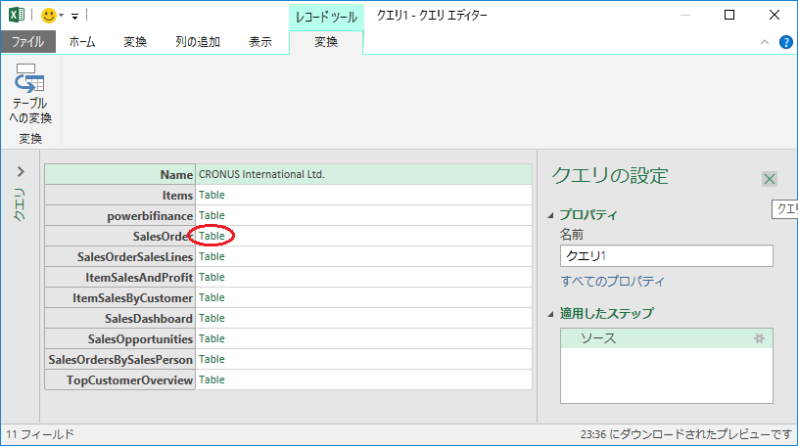Click the query name input field
798x446 pixels.
(x=666, y=256)
